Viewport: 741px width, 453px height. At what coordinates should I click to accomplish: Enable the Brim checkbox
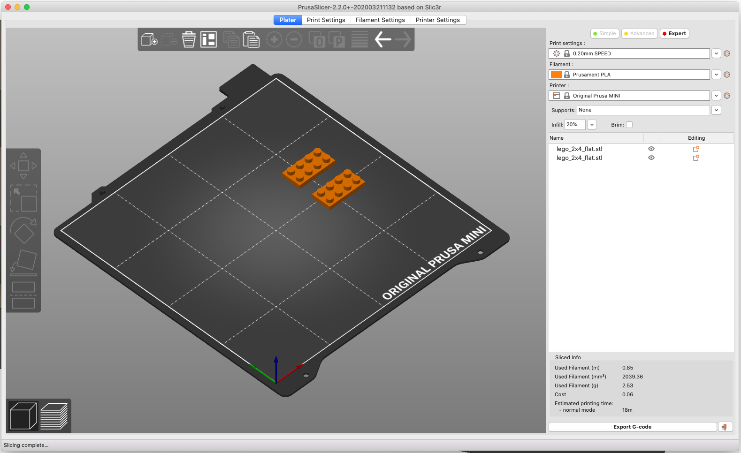pos(629,125)
